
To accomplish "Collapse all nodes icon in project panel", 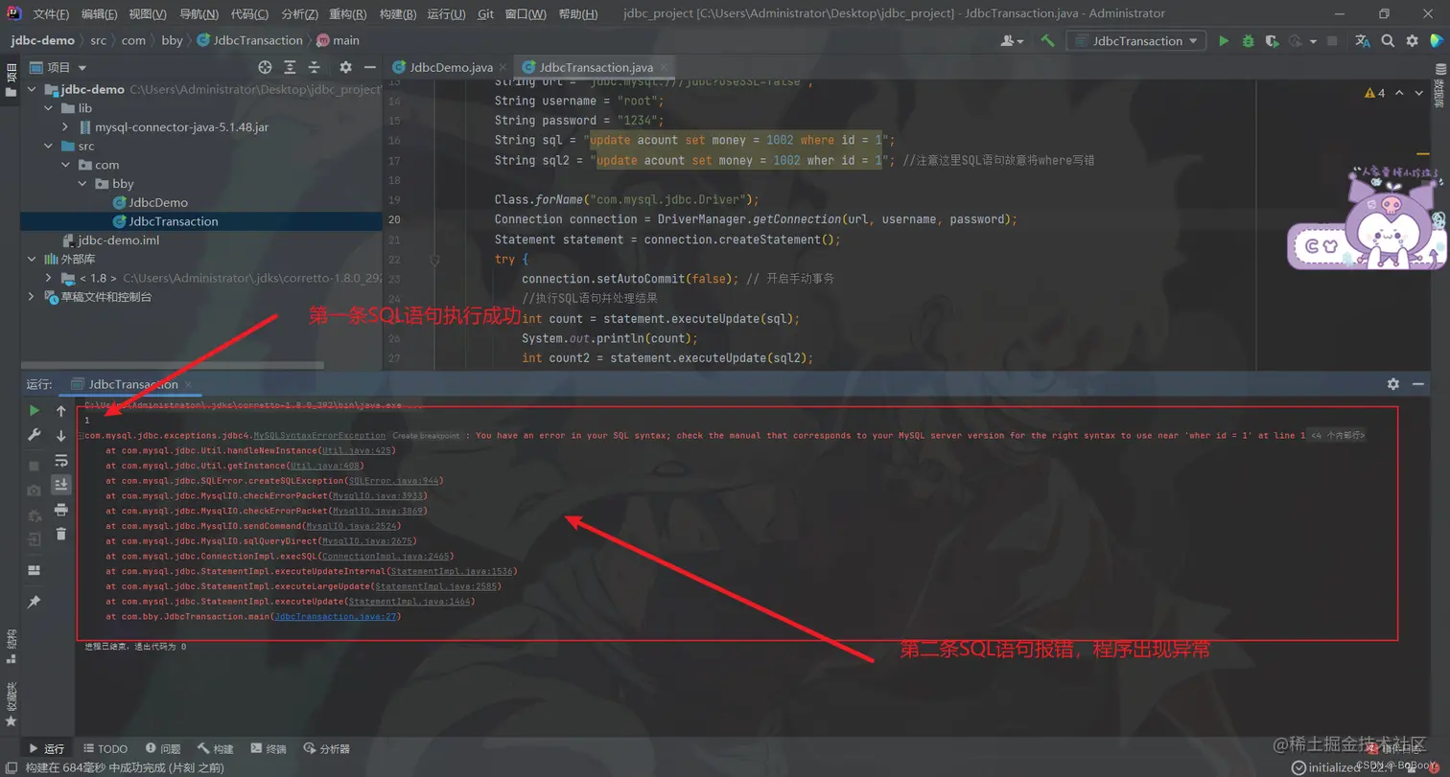I will (x=314, y=67).
